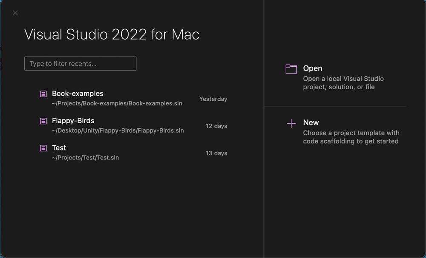Image resolution: width=426 pixels, height=258 pixels.
Task: Open the Flappy-Birds recent solution
Action: pos(133,126)
